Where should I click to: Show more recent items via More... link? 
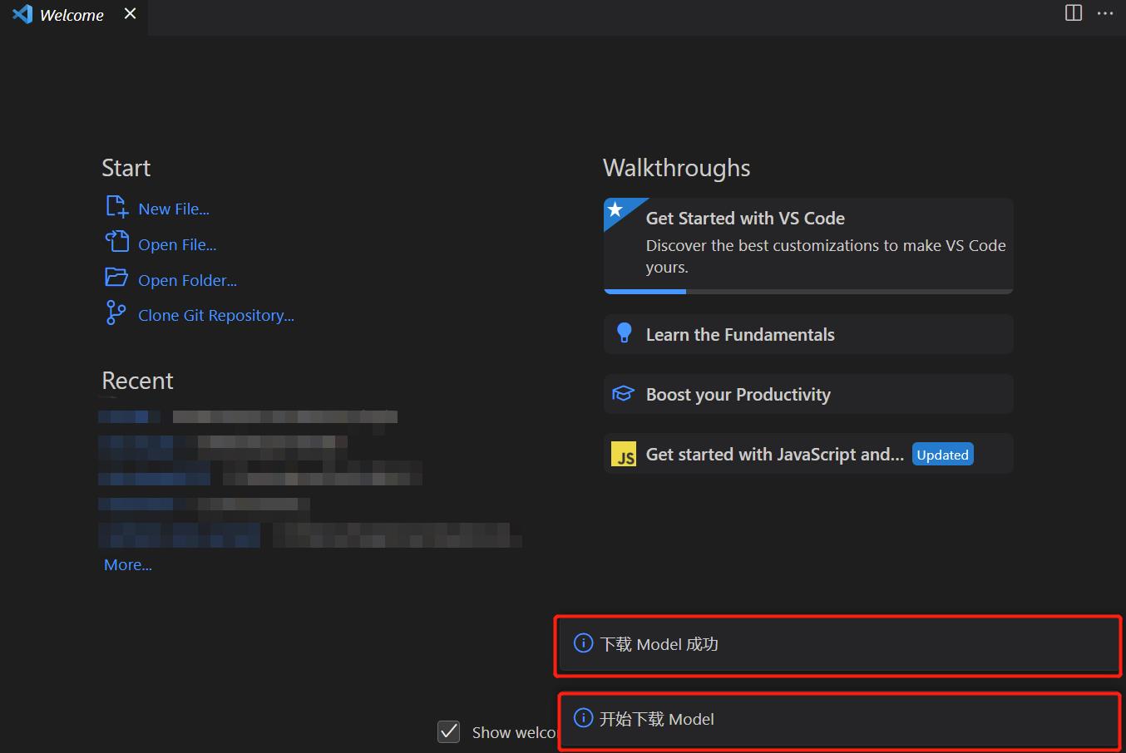(128, 565)
